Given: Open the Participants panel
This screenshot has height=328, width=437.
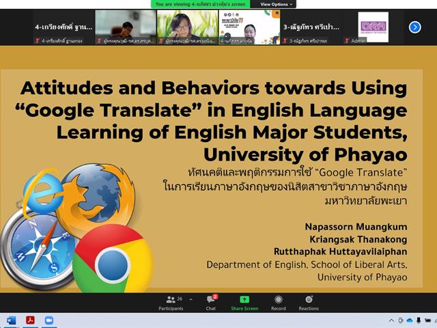Looking at the screenshot, I should [171, 303].
